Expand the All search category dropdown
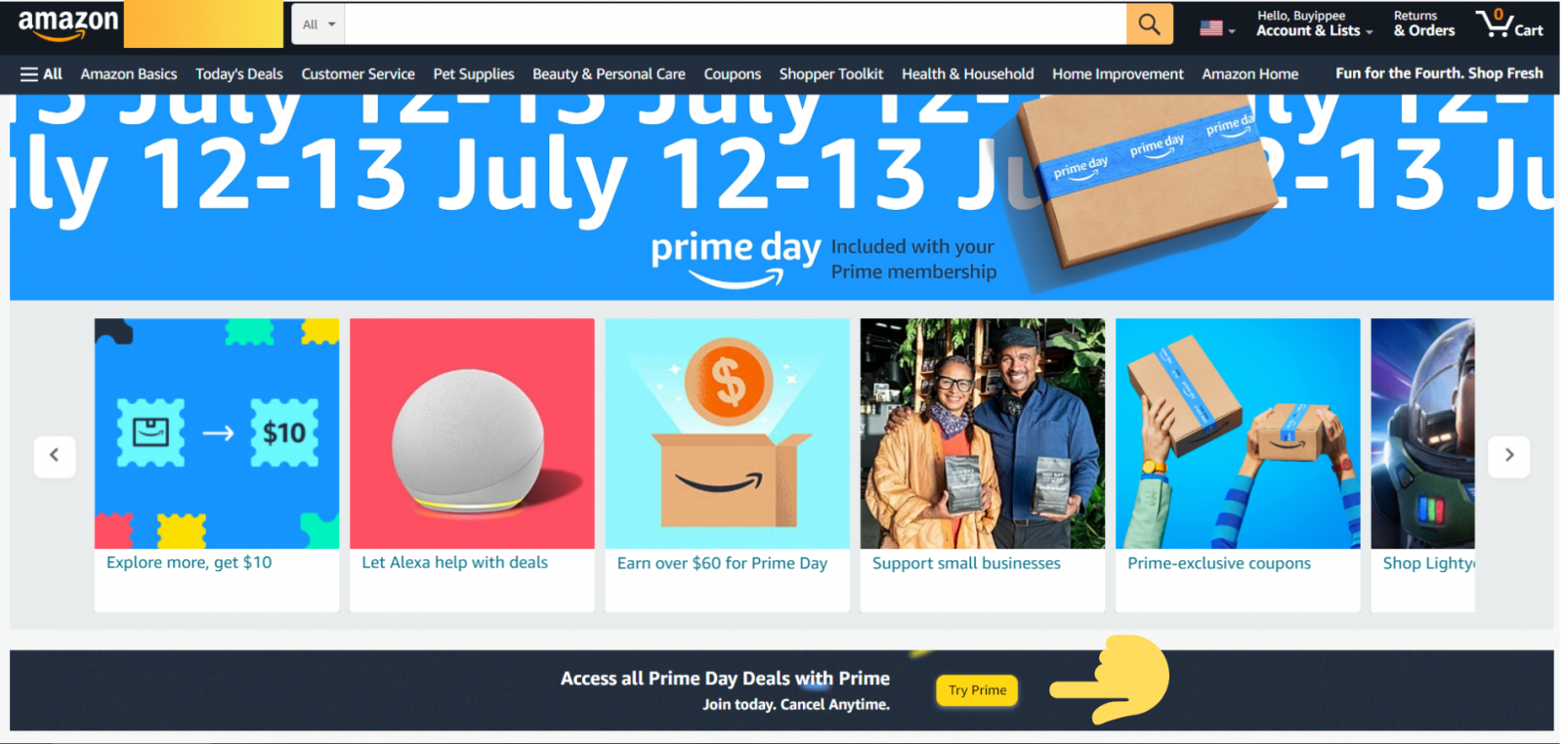This screenshot has width=1563, height=744. tap(318, 24)
